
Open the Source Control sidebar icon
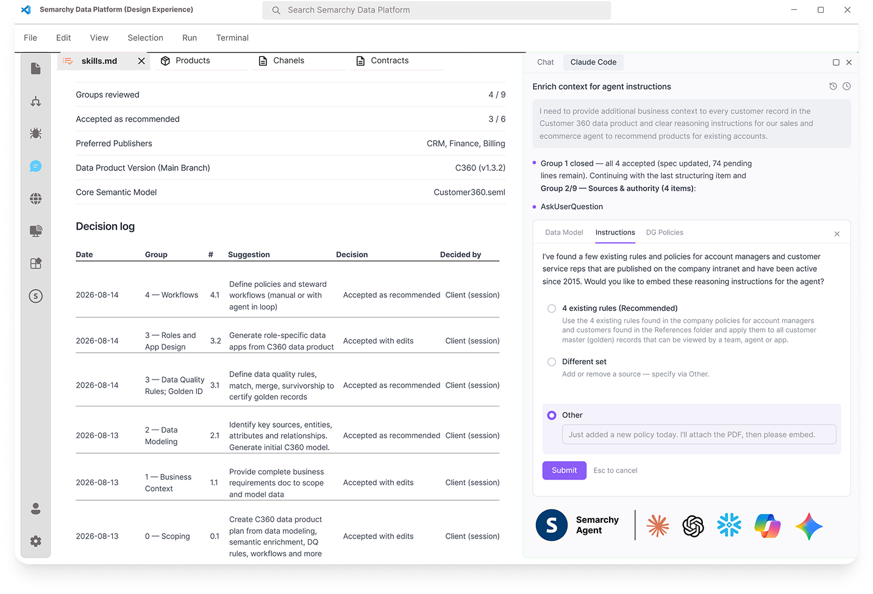(x=36, y=101)
